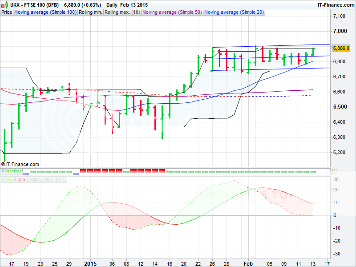Click the Origin (10 5 10 2) label

click(x=47, y=179)
